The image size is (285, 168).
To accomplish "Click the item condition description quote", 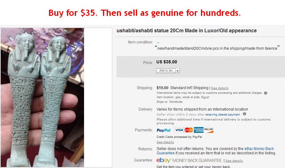I will (217, 48).
